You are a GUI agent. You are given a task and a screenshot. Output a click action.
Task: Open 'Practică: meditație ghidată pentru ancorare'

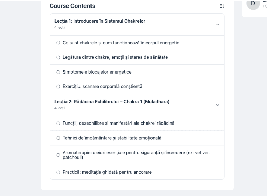click(107, 172)
